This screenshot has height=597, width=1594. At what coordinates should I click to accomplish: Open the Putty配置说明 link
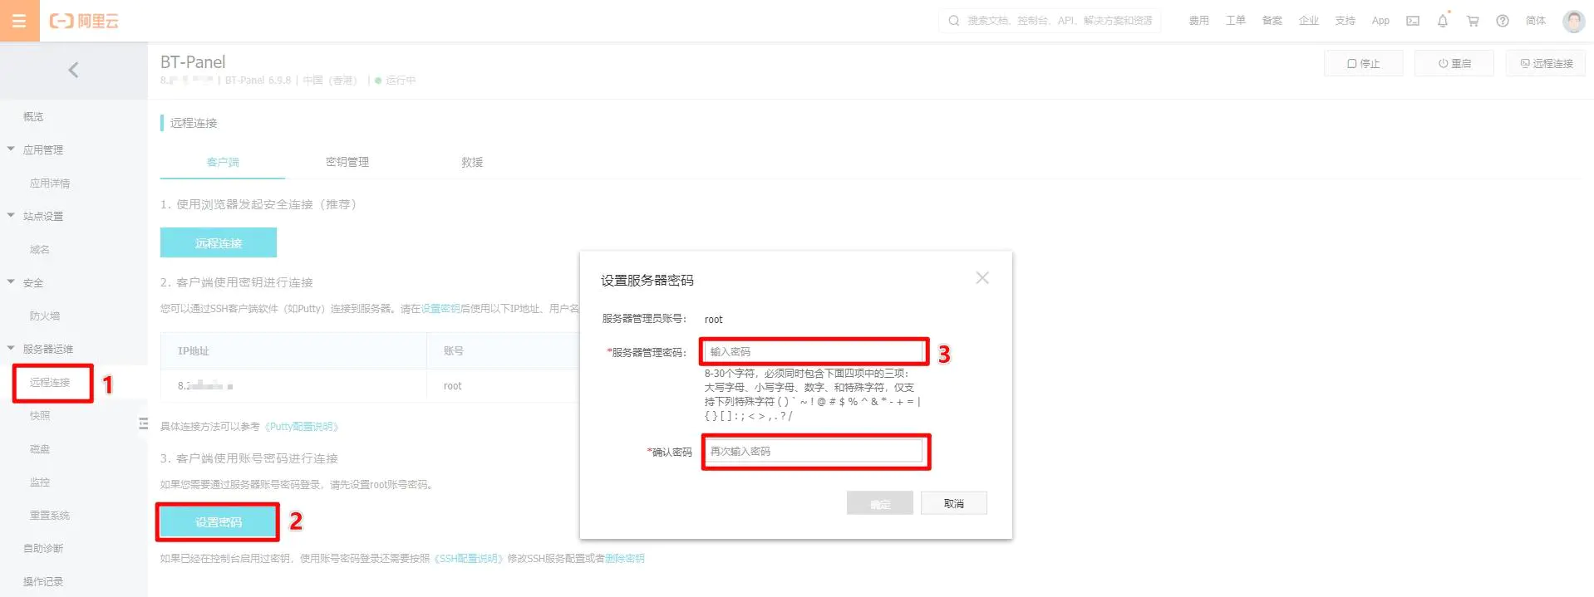point(301,427)
